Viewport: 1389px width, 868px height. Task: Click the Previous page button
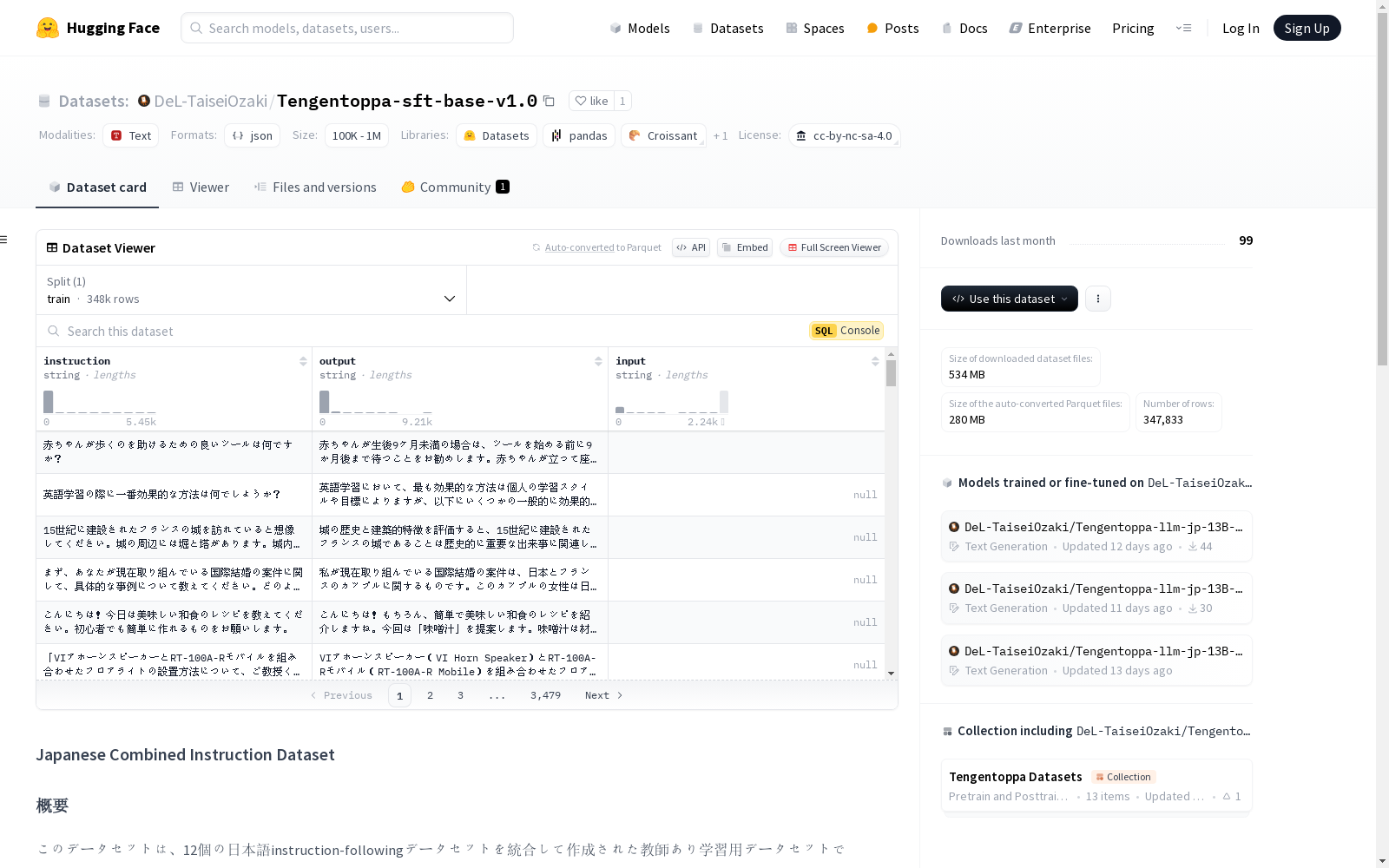click(341, 695)
